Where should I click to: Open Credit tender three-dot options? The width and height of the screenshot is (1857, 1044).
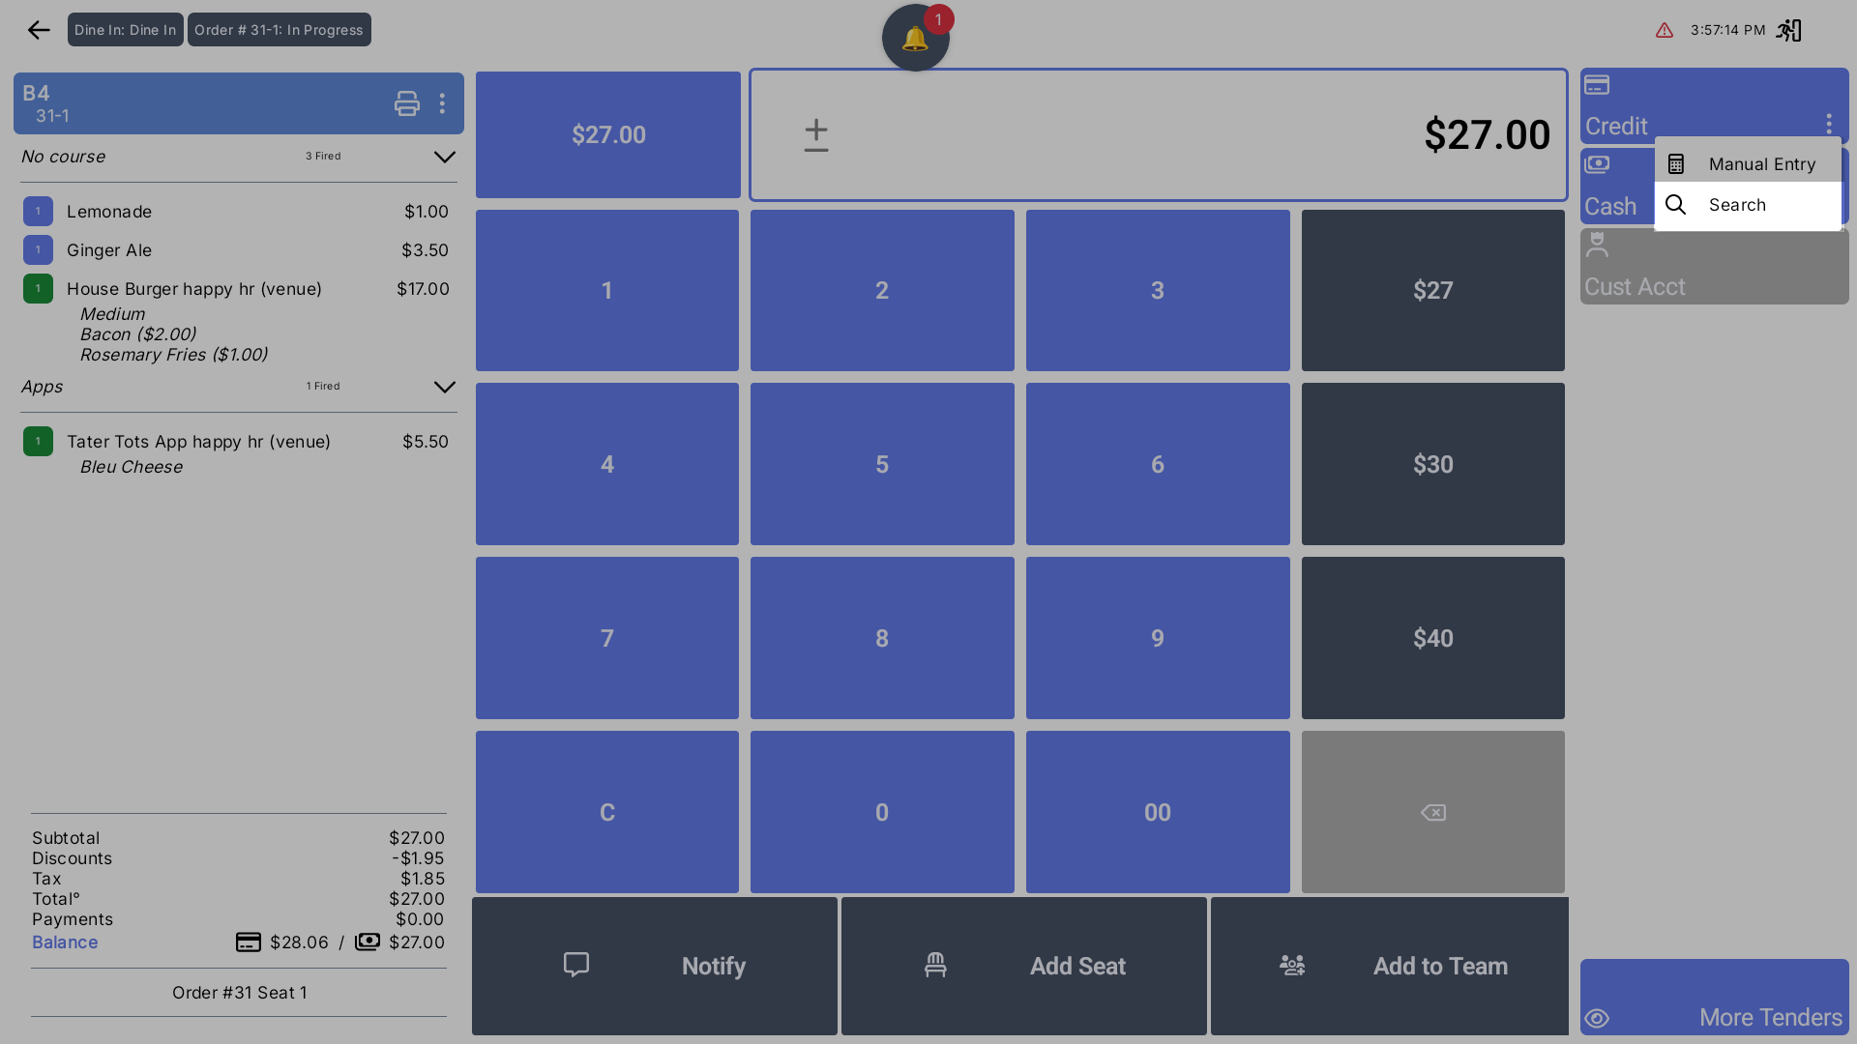click(1828, 124)
